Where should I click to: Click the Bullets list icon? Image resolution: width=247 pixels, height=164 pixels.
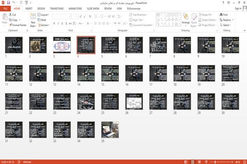click(96, 16)
